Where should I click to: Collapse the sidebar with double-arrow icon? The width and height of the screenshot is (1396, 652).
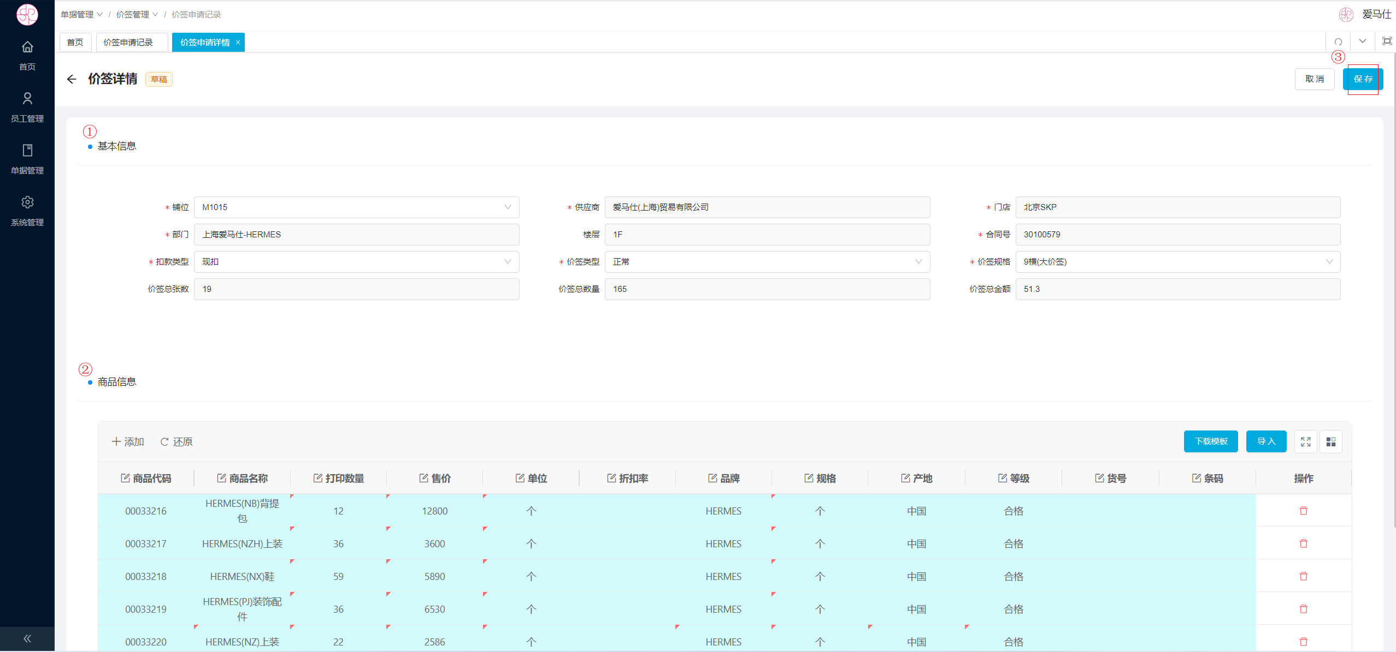coord(27,638)
